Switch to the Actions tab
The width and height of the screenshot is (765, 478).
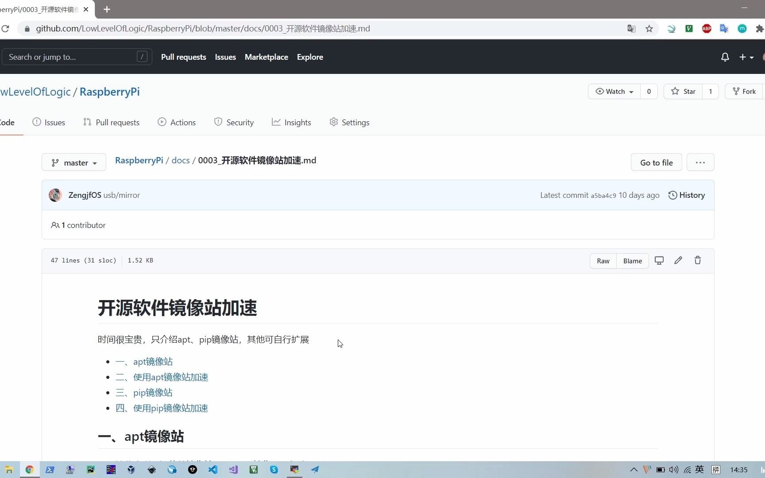coord(177,123)
